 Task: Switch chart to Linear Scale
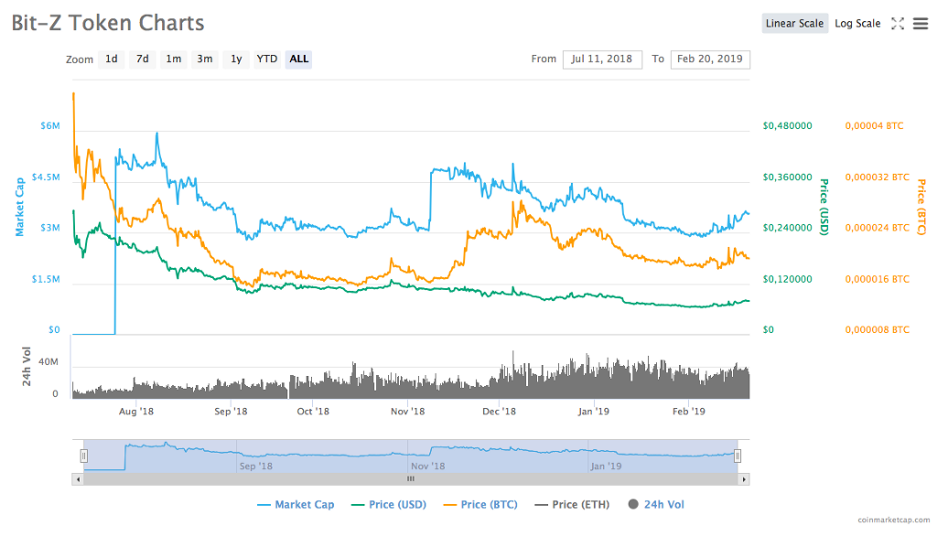(x=795, y=24)
